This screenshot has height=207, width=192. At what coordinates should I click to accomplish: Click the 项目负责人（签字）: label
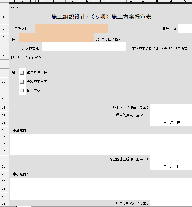point(132,115)
